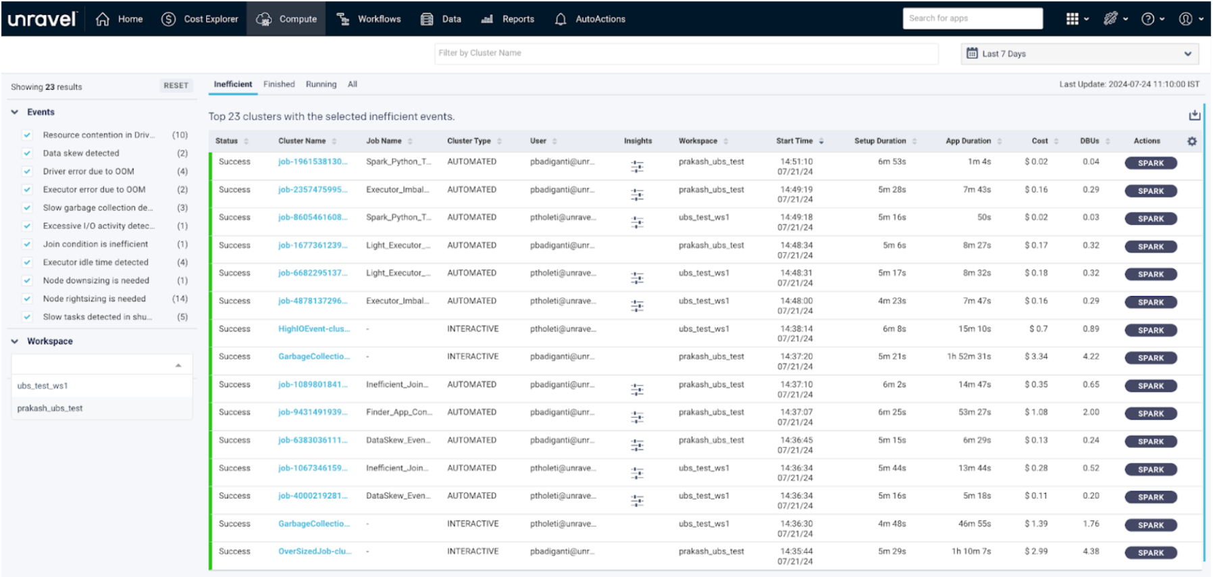Viewport: 1213px width, 577px height.
Task: Click the download table export icon
Action: [1194, 116]
